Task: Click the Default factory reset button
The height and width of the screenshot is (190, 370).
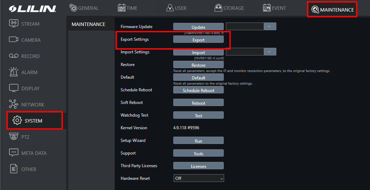Action: point(199,77)
